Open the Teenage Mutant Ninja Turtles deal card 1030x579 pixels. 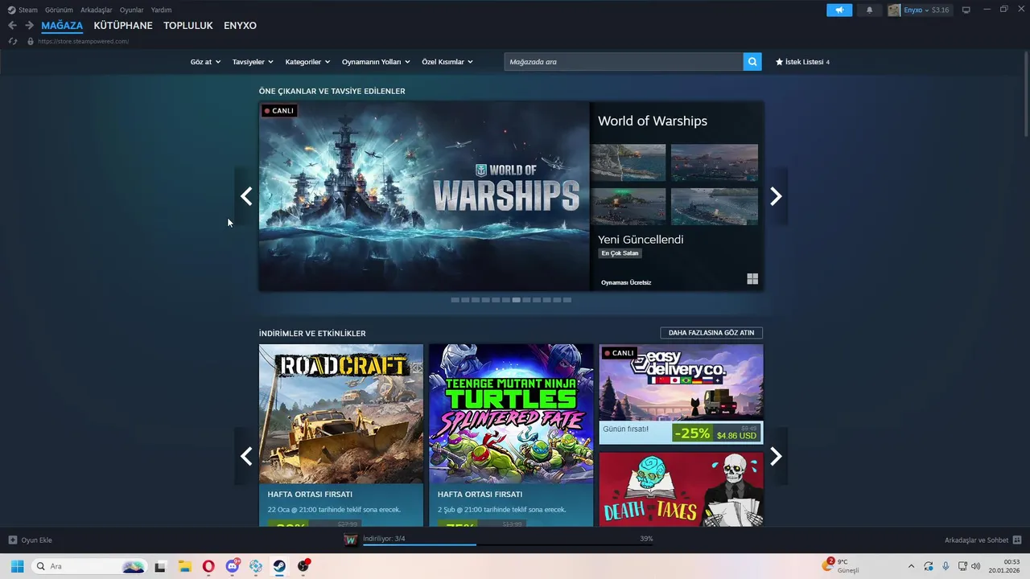click(x=511, y=435)
